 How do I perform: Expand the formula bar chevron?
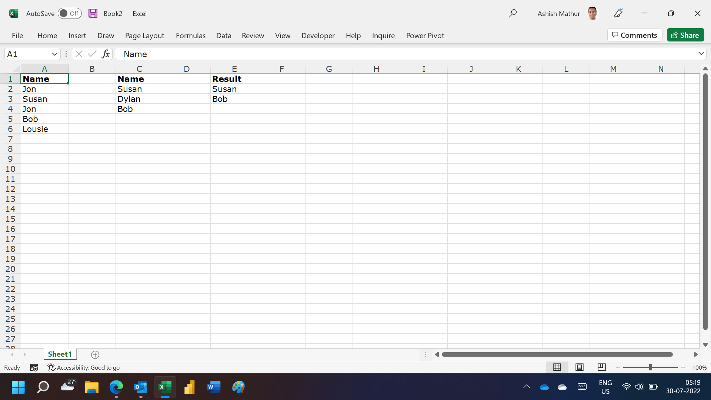pyautogui.click(x=701, y=54)
